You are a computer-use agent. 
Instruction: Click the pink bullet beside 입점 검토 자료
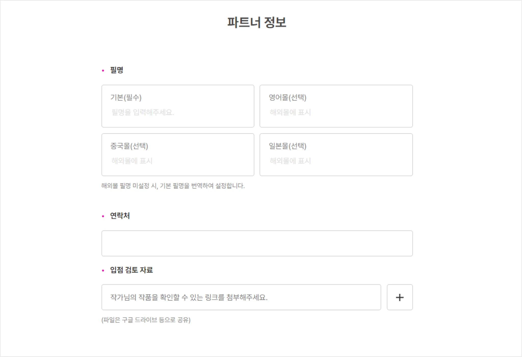click(x=103, y=270)
